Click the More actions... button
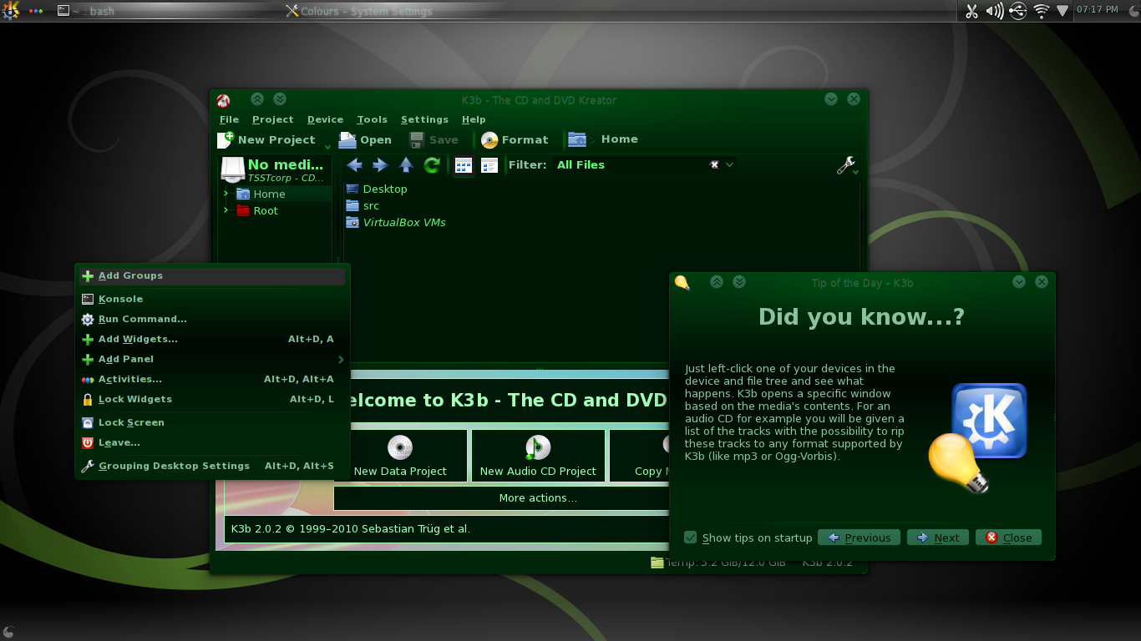This screenshot has width=1141, height=641. [x=538, y=497]
